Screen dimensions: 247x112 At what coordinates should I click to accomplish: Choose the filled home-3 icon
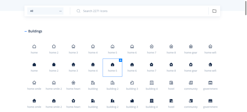coord(73,64)
